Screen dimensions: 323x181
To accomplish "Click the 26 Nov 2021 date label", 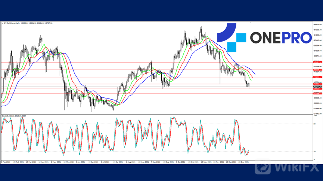I will [219, 162].
